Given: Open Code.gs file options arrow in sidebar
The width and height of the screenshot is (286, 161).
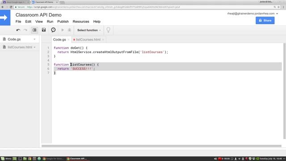Looking at the screenshot, I should (34, 39).
